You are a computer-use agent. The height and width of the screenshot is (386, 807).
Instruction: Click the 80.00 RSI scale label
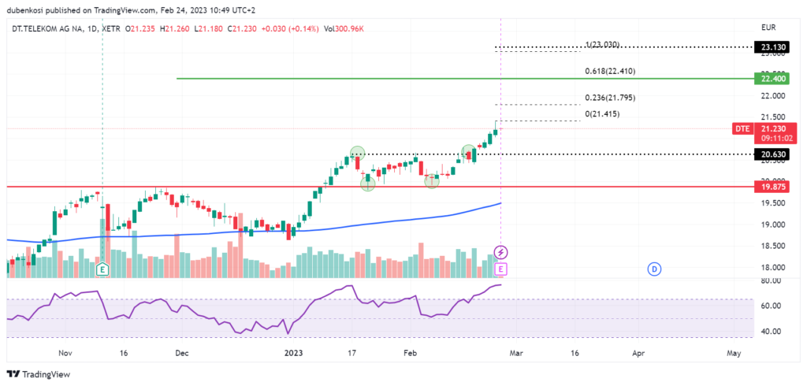pos(771,281)
